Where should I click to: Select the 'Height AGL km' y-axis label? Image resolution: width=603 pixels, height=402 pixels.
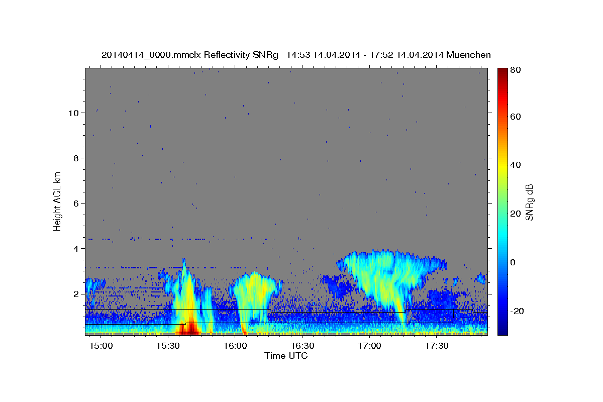[58, 201]
